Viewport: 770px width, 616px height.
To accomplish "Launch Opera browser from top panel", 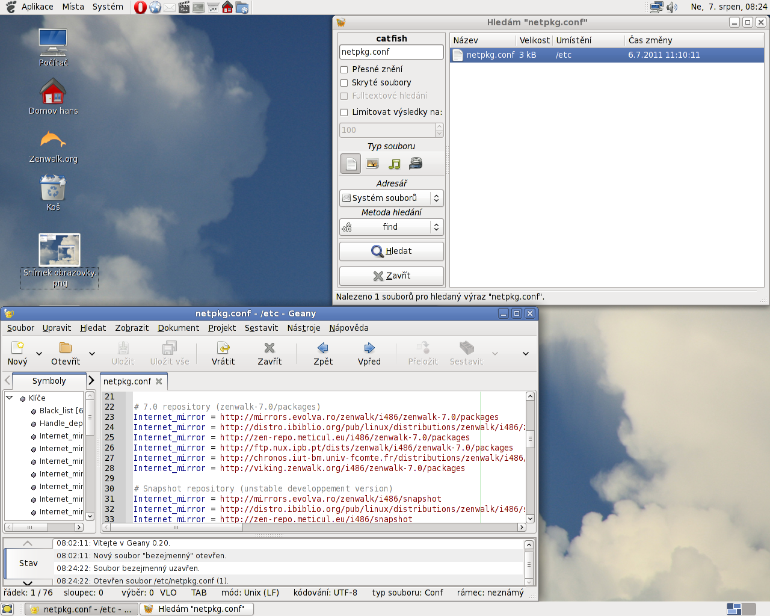I will point(140,7).
